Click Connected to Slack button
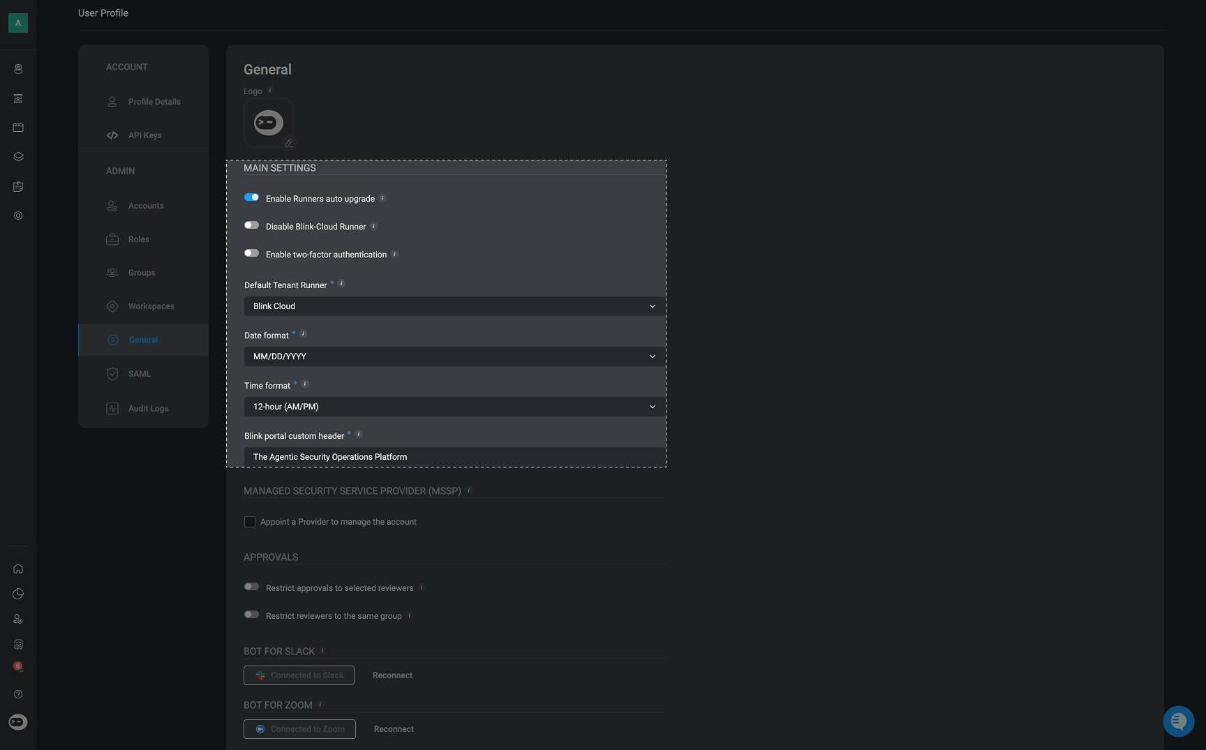The image size is (1206, 750). click(x=299, y=675)
